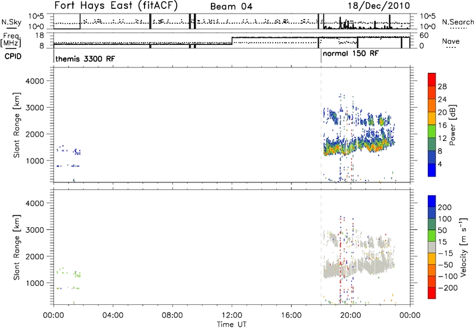The image size is (474, 328).
Task: Click the 'Beam 04' label
Action: [x=231, y=7]
